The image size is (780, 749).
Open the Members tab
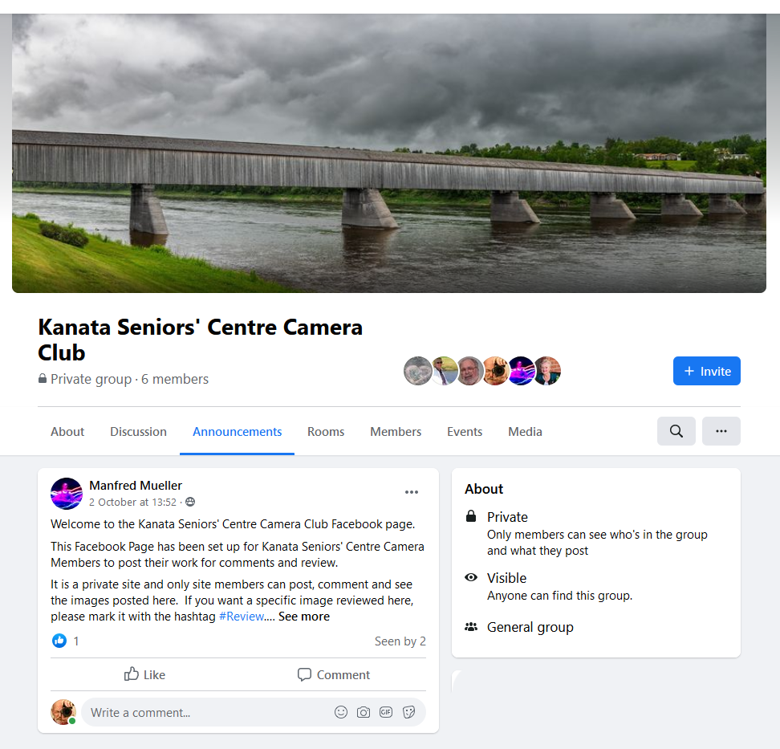point(396,431)
